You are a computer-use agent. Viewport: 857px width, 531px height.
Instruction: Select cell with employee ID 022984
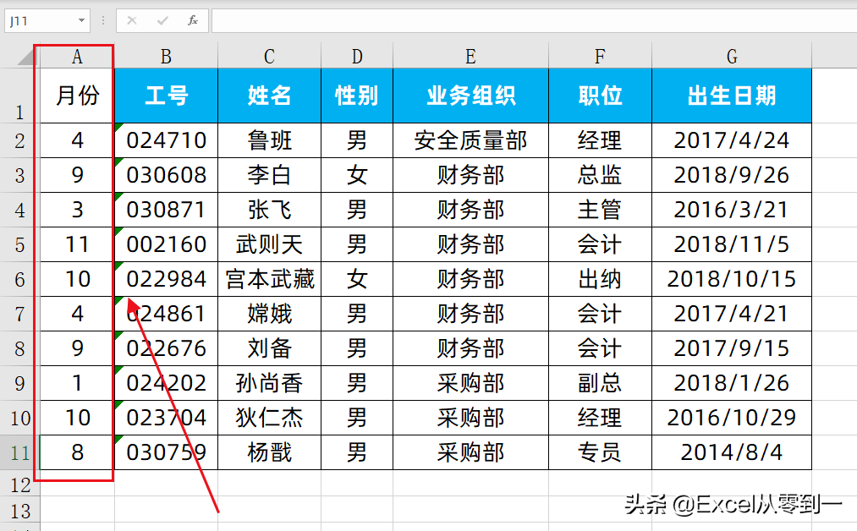click(166, 279)
